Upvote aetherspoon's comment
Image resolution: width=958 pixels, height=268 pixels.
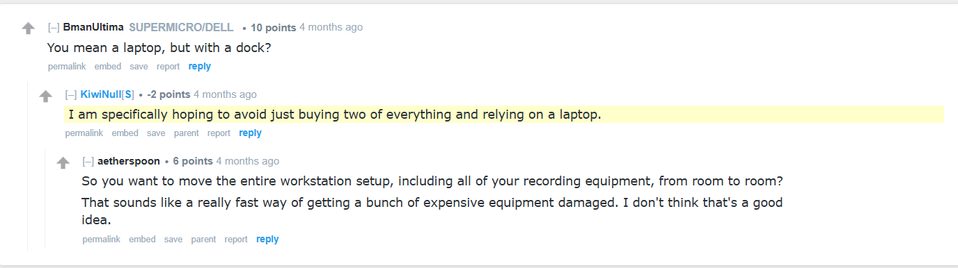click(x=63, y=162)
